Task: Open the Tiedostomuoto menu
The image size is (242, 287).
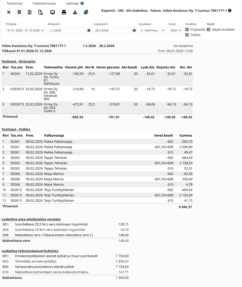Action: [x=44, y=4]
